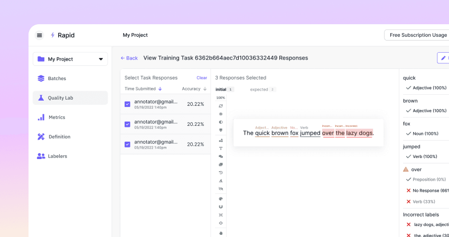Open the Labelers section
Viewport: 449px width, 237px height.
tap(57, 156)
